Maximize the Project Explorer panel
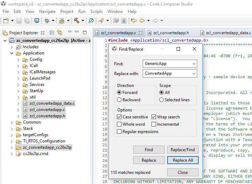The width and height of the screenshot is (252, 184). point(85,32)
